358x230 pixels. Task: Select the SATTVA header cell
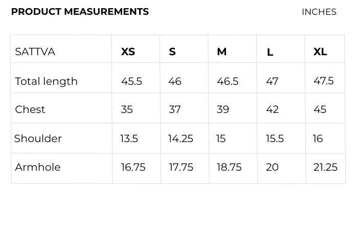pos(35,52)
